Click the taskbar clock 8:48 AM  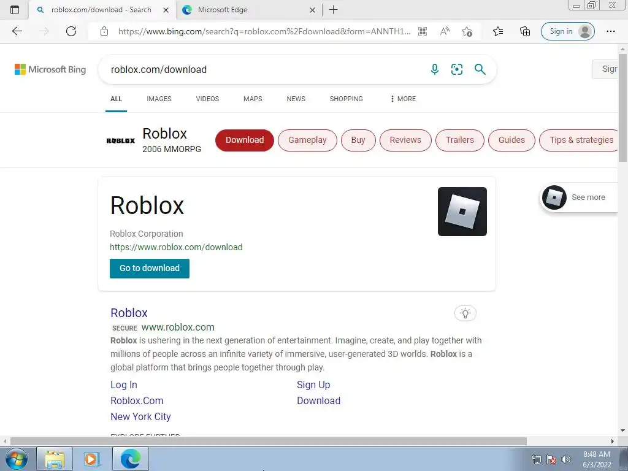point(597,454)
